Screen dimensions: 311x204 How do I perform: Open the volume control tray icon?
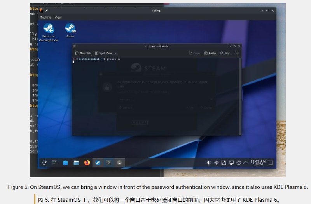pos(209,163)
